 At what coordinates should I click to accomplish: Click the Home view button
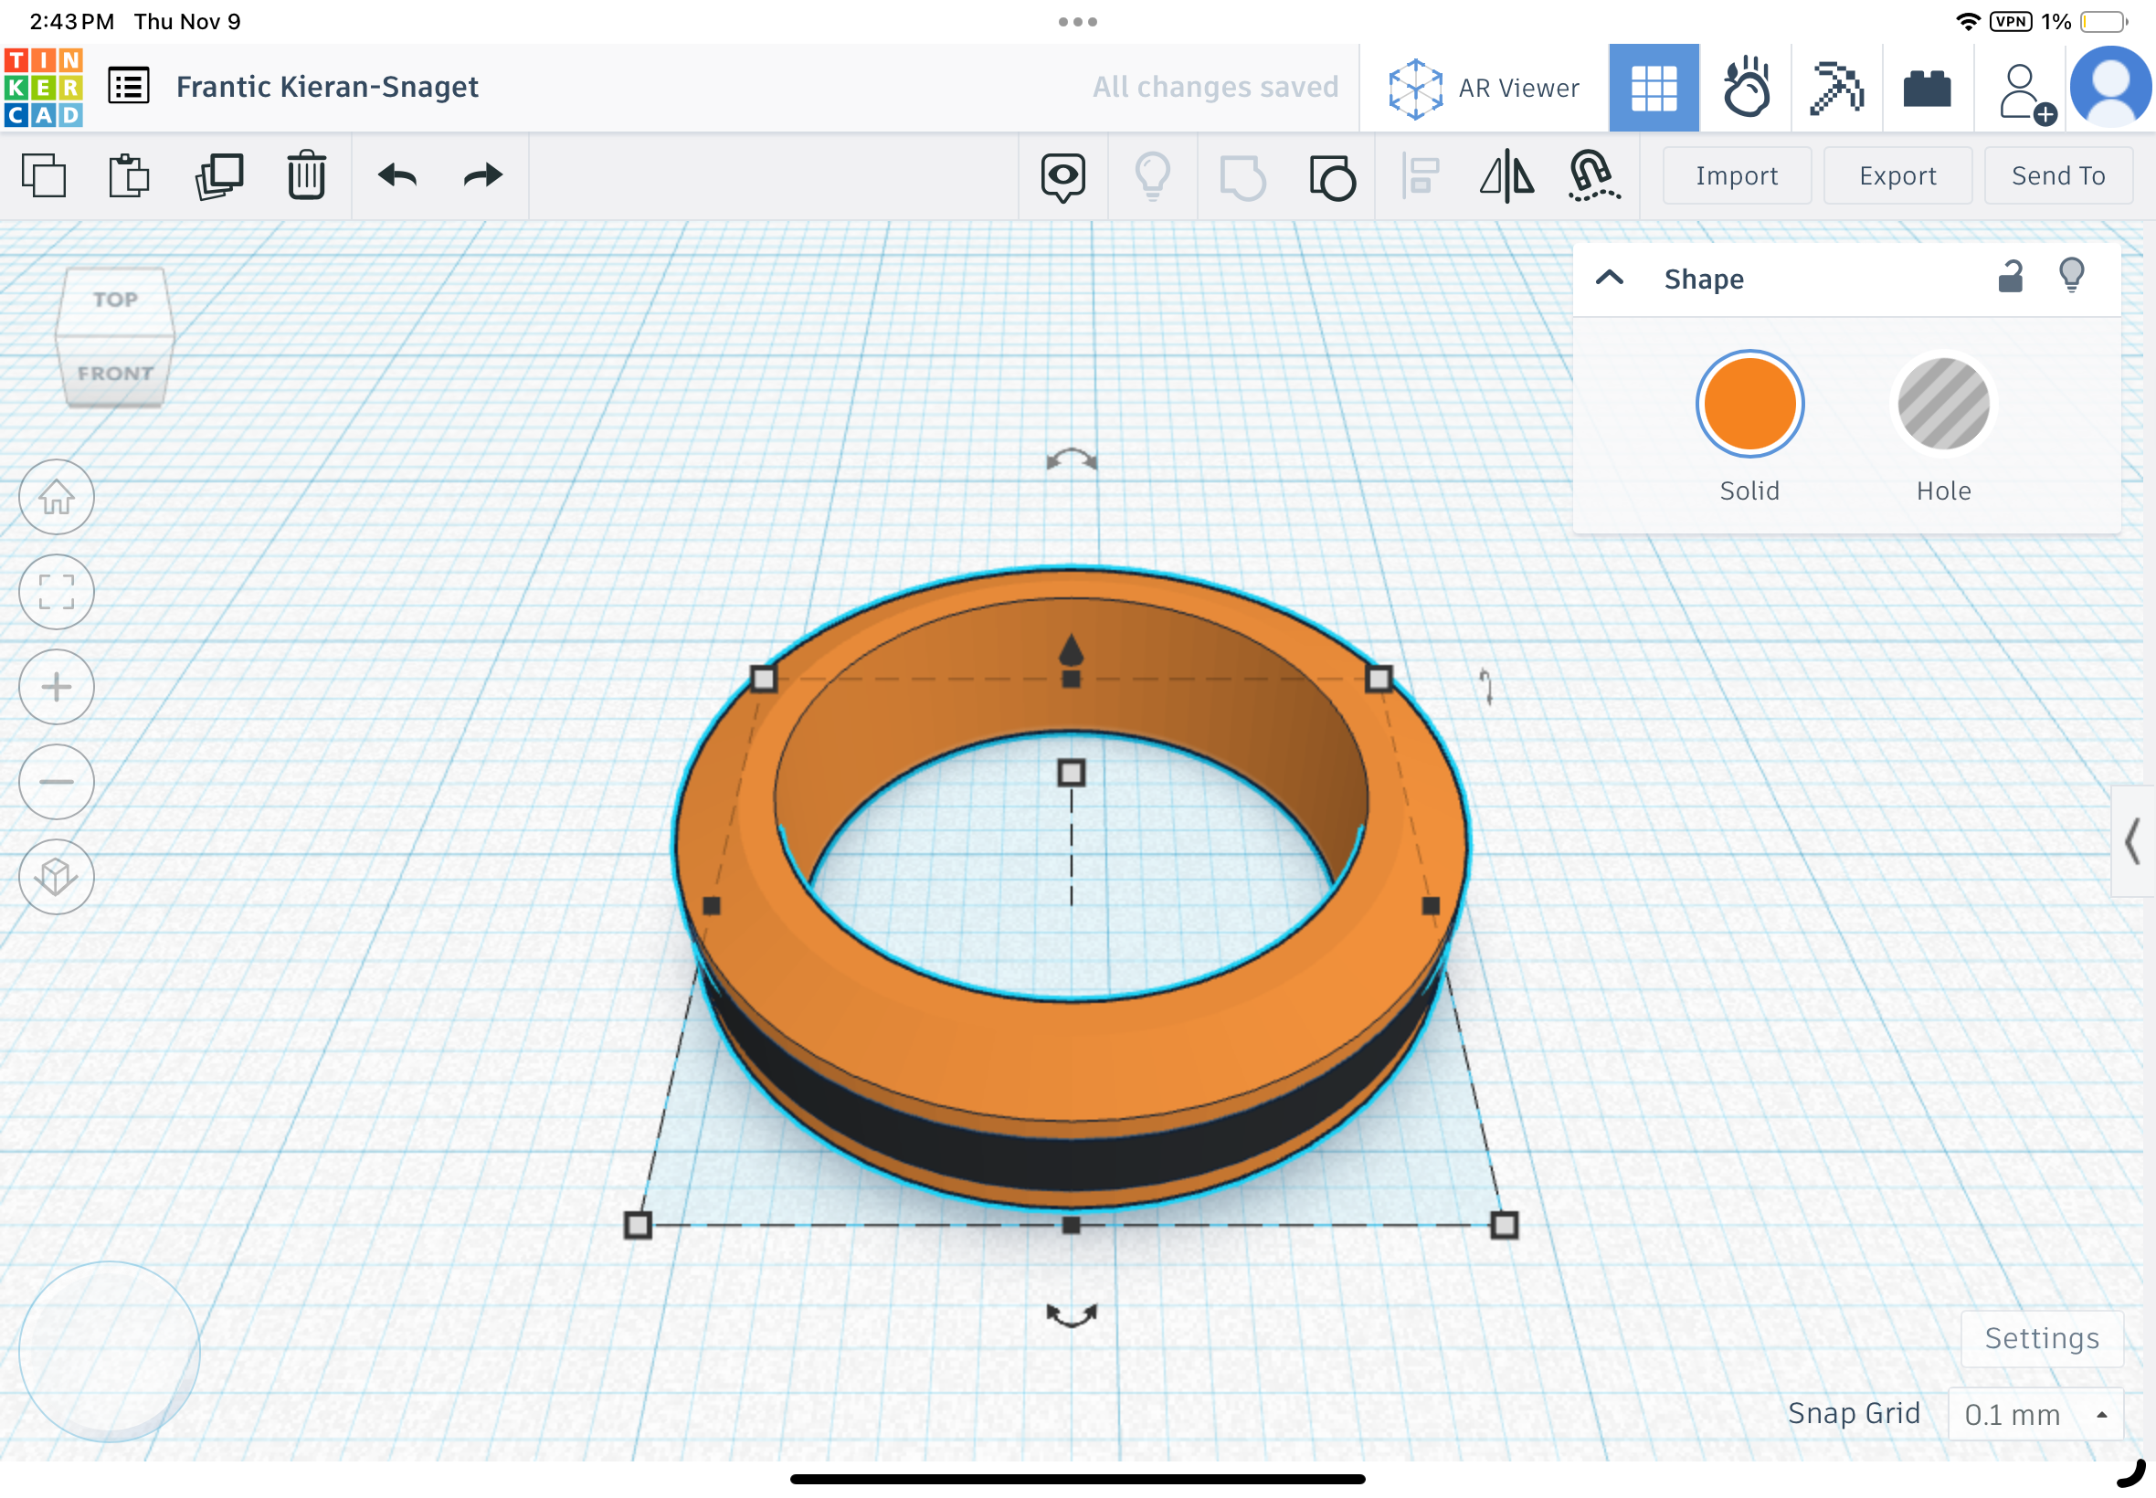click(57, 497)
